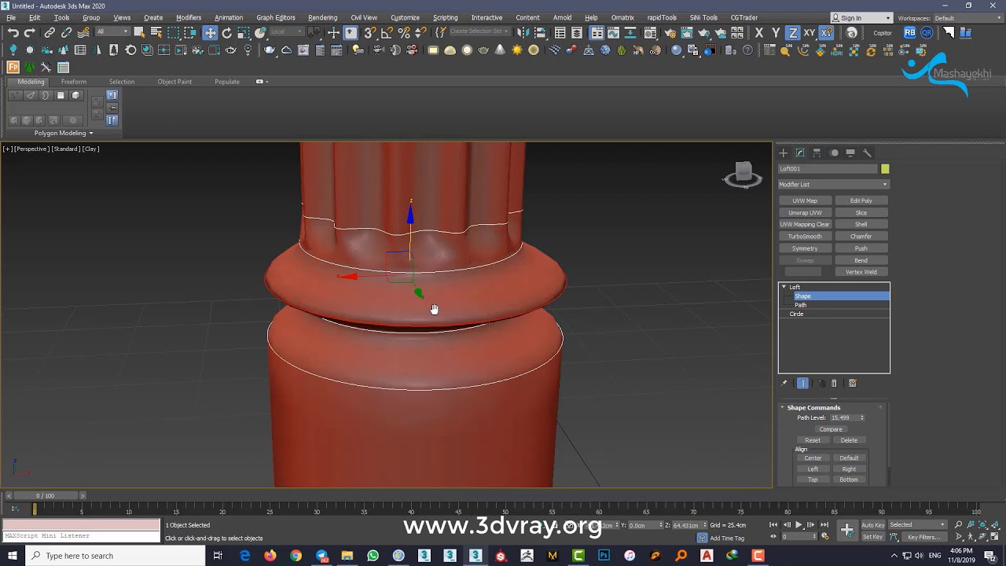Open the Scripting menu
1006x566 pixels.
click(445, 17)
